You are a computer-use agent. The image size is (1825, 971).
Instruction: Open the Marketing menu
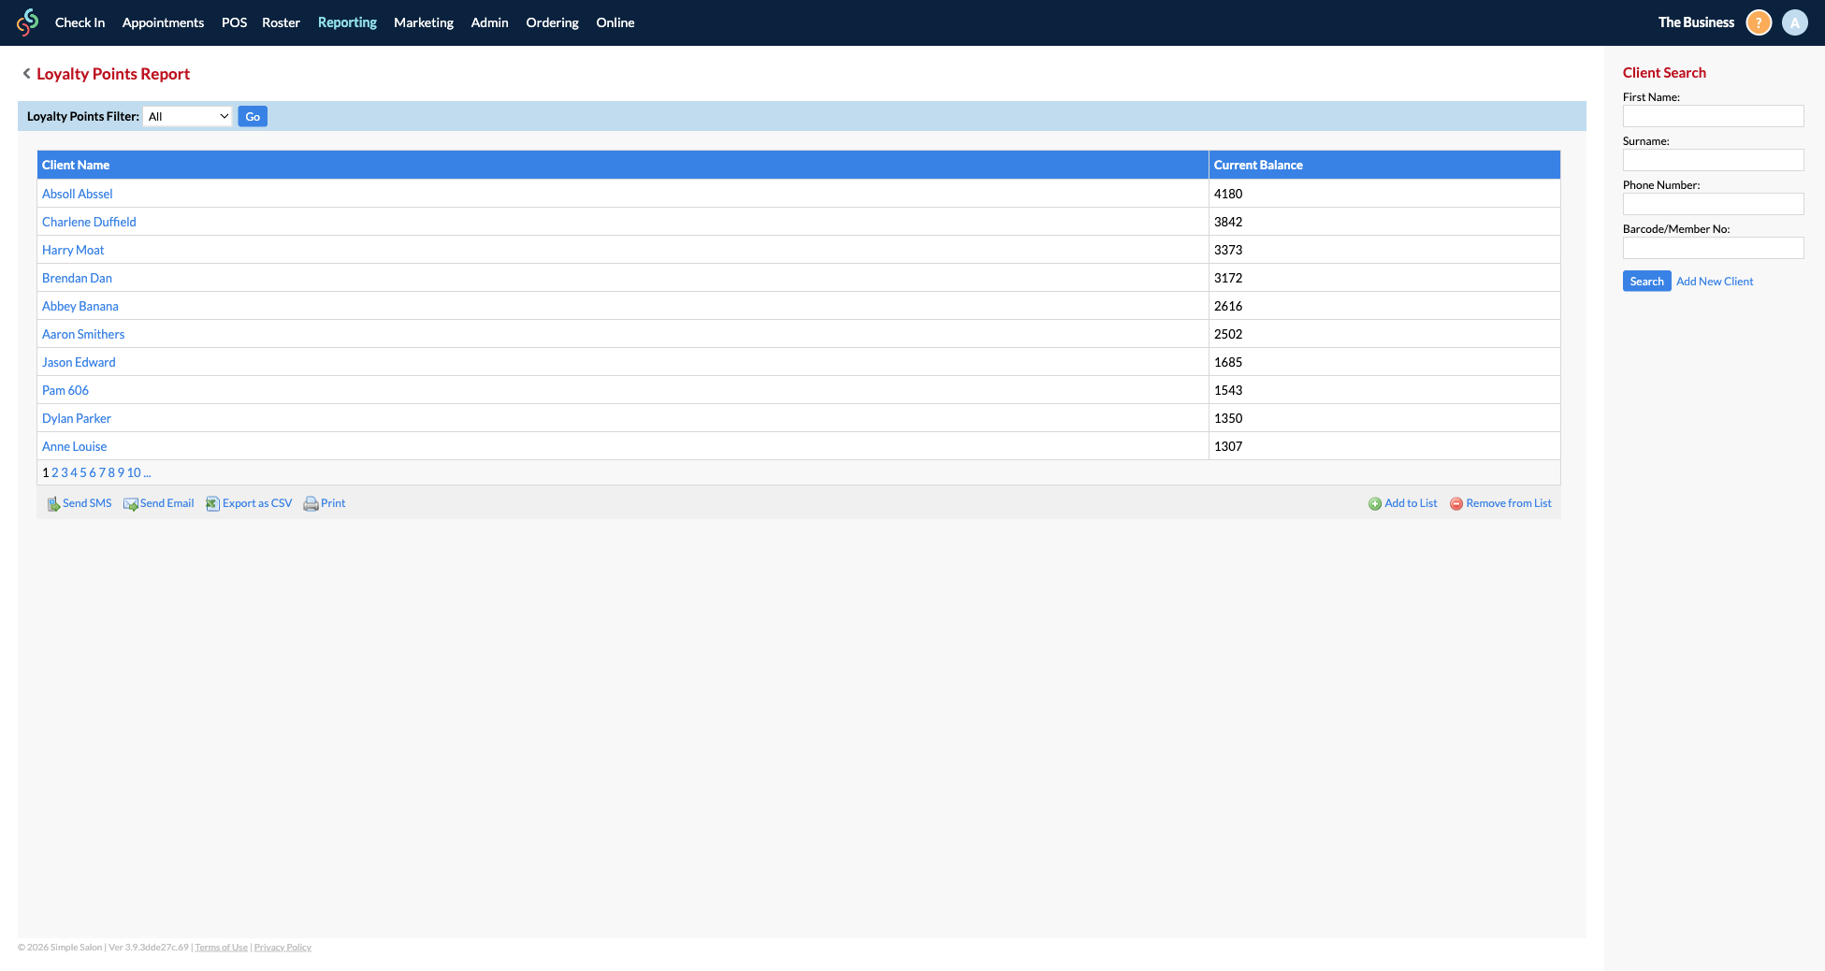pyautogui.click(x=423, y=22)
